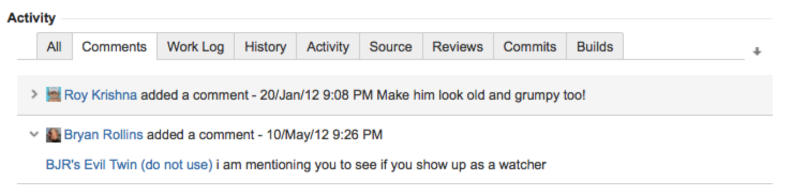
Task: Open Roy Krishna's profile link
Action: [100, 96]
